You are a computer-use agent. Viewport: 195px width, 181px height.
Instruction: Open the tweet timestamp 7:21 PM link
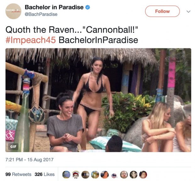click(x=30, y=160)
